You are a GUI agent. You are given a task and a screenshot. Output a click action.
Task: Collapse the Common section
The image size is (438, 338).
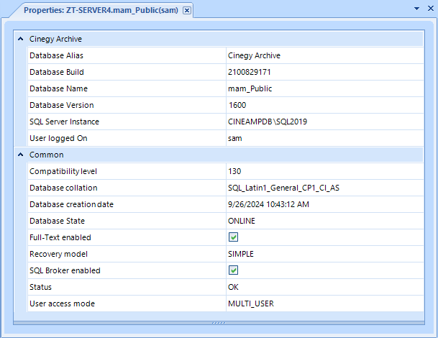pyautogui.click(x=20, y=155)
